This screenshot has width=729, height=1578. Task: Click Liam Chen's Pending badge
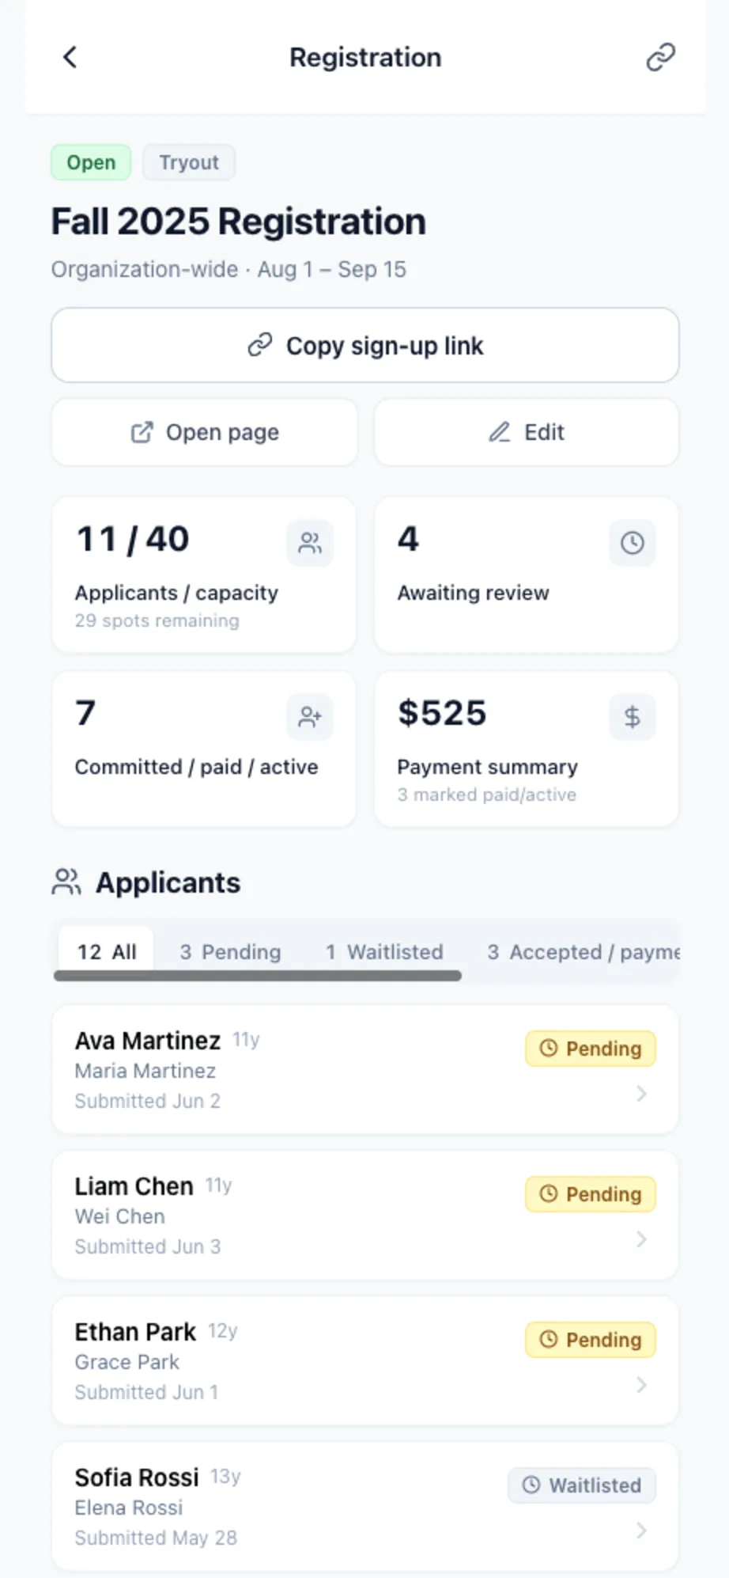(x=591, y=1194)
